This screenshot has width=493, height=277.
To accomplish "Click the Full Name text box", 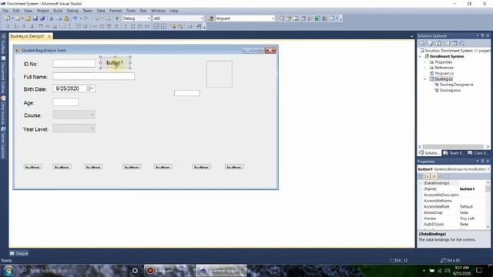I will [x=93, y=76].
